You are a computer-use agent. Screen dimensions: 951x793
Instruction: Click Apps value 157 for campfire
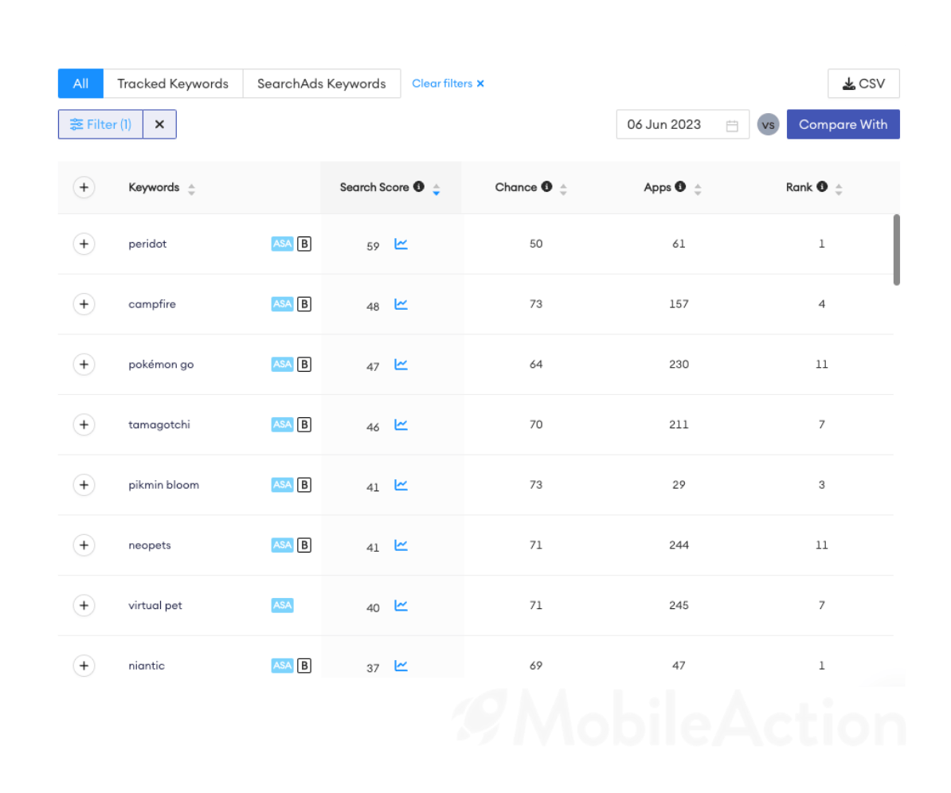tap(679, 303)
